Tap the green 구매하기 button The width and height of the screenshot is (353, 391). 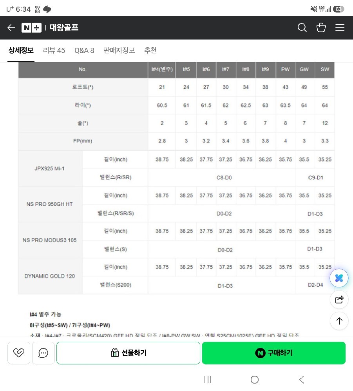coord(274,353)
